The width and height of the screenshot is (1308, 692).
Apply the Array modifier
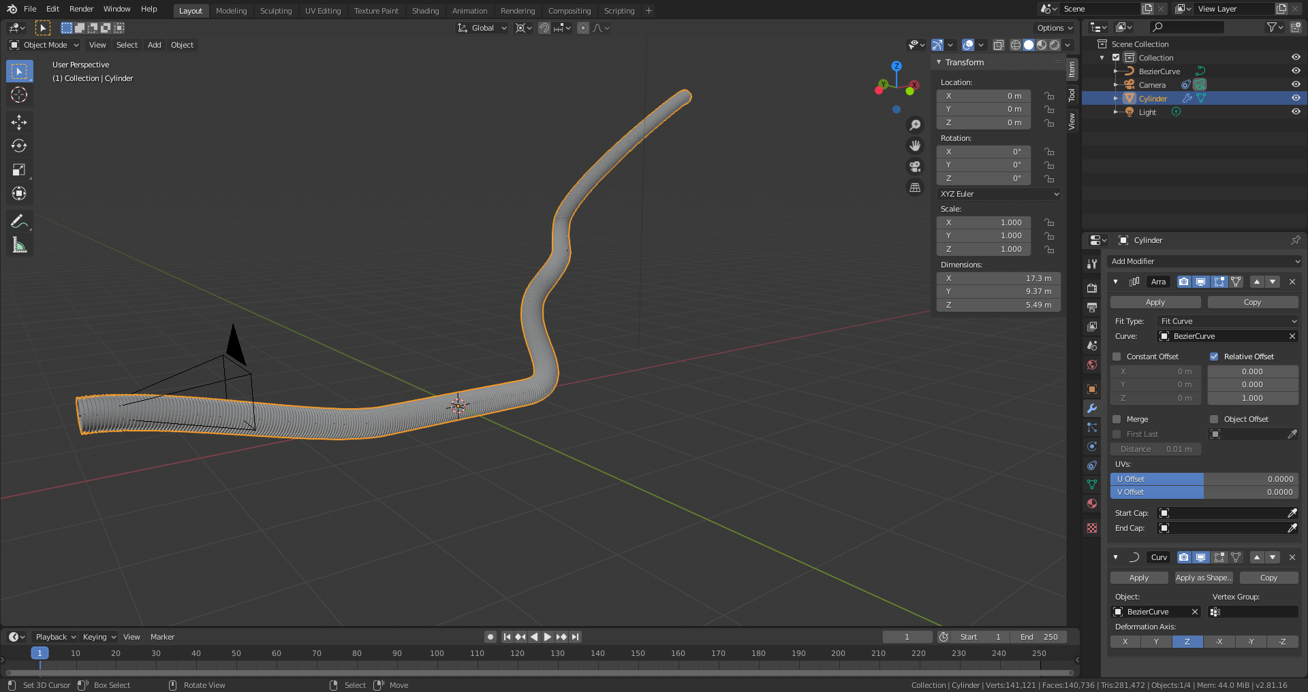pos(1155,302)
